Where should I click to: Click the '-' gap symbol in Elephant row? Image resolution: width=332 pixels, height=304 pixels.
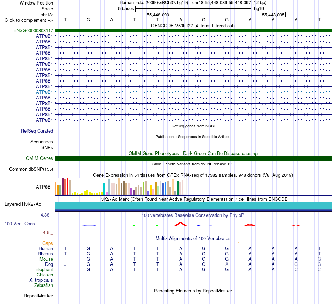(x=65, y=270)
